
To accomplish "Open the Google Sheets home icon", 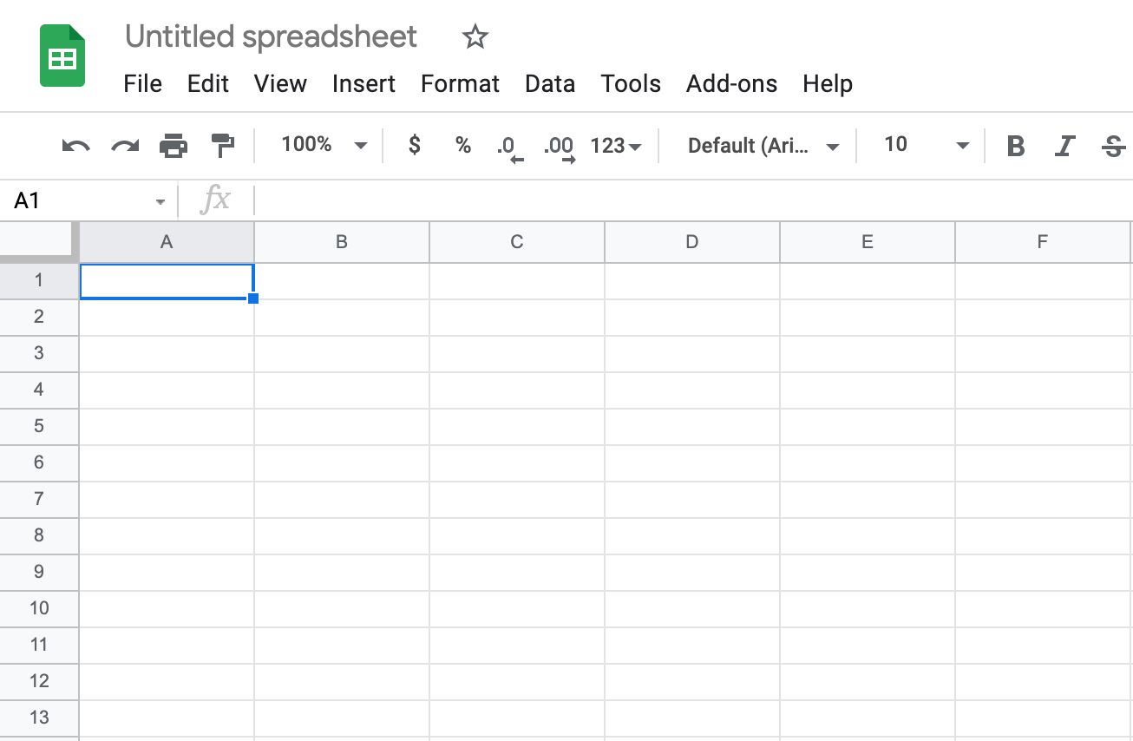I will tap(62, 56).
